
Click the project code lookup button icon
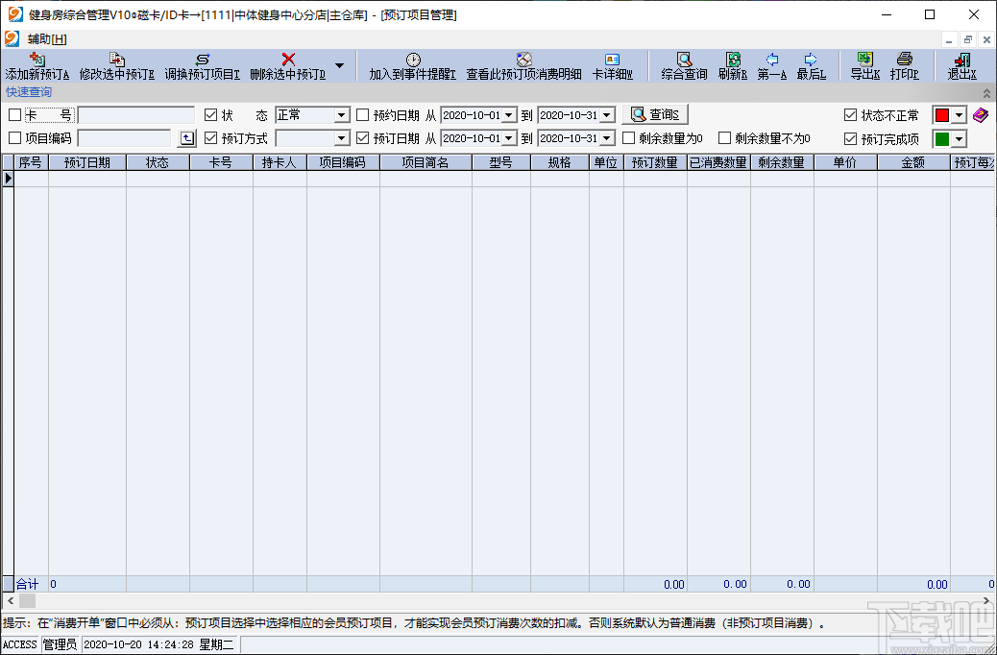pos(186,138)
